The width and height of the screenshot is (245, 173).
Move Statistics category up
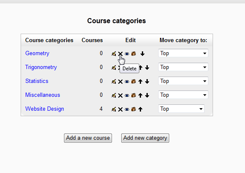tap(141, 81)
